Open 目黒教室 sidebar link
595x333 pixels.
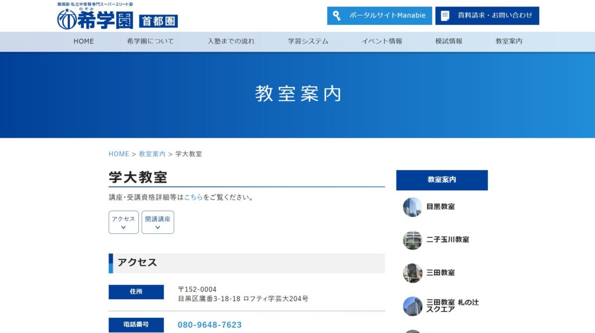click(x=440, y=207)
